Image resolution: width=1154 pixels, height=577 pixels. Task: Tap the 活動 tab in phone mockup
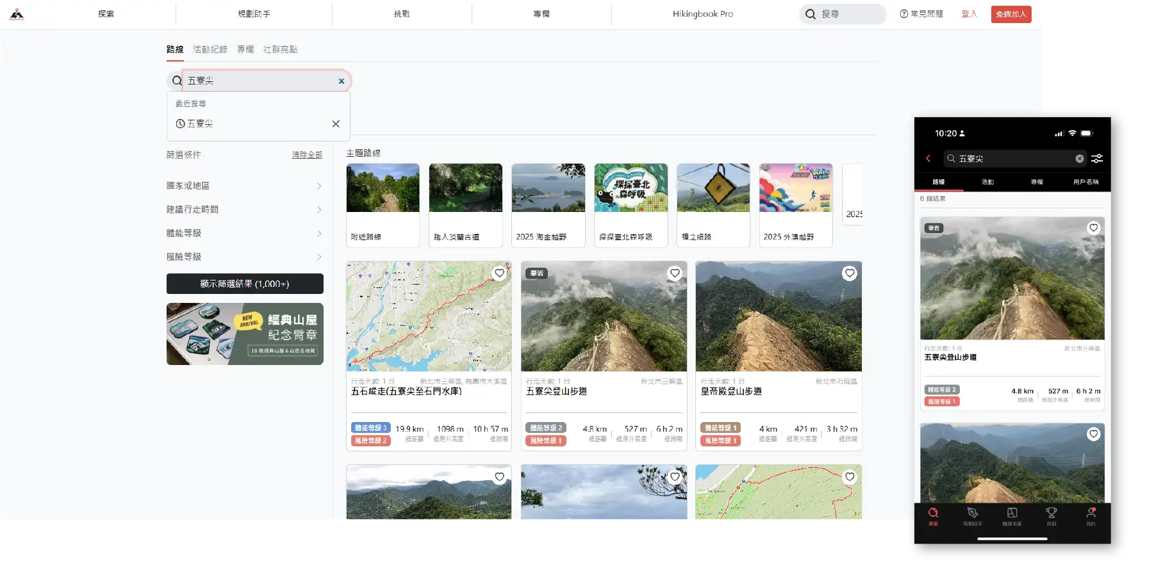(987, 182)
